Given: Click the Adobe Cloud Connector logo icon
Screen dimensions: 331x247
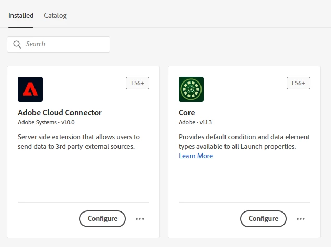Looking at the screenshot, I should pyautogui.click(x=30, y=89).
